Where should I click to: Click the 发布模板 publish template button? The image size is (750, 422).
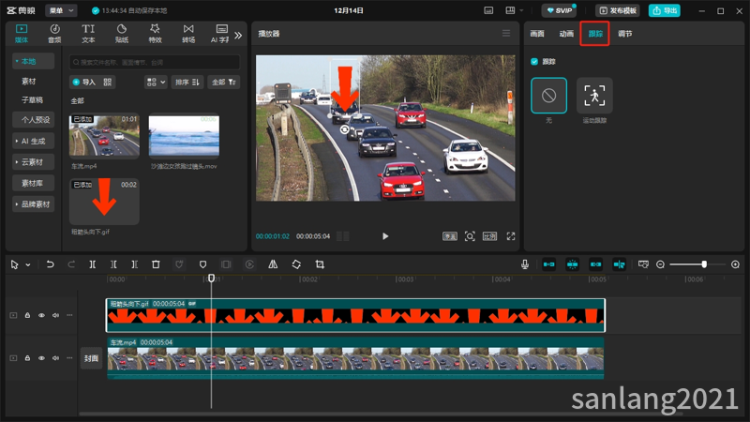pos(618,10)
